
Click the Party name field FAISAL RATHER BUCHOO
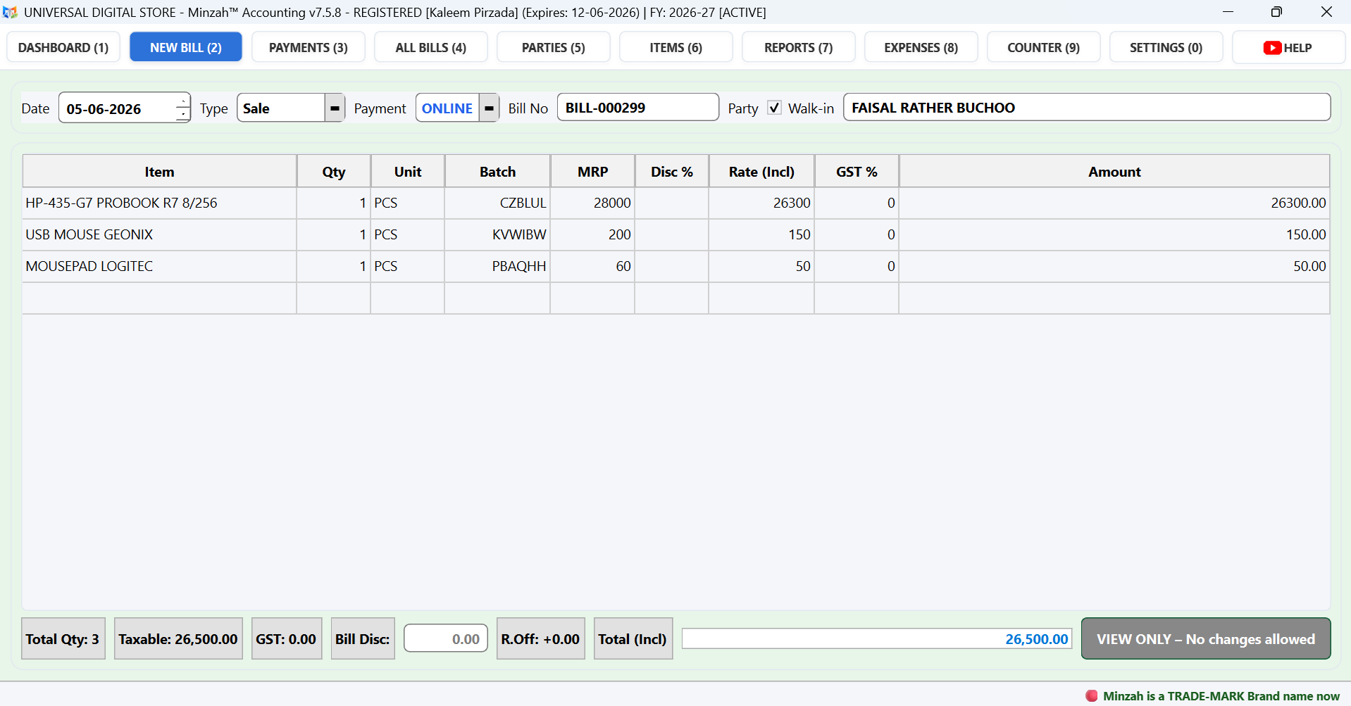coord(1087,107)
